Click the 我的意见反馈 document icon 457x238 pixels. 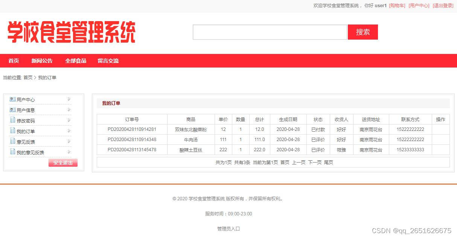click(13, 152)
